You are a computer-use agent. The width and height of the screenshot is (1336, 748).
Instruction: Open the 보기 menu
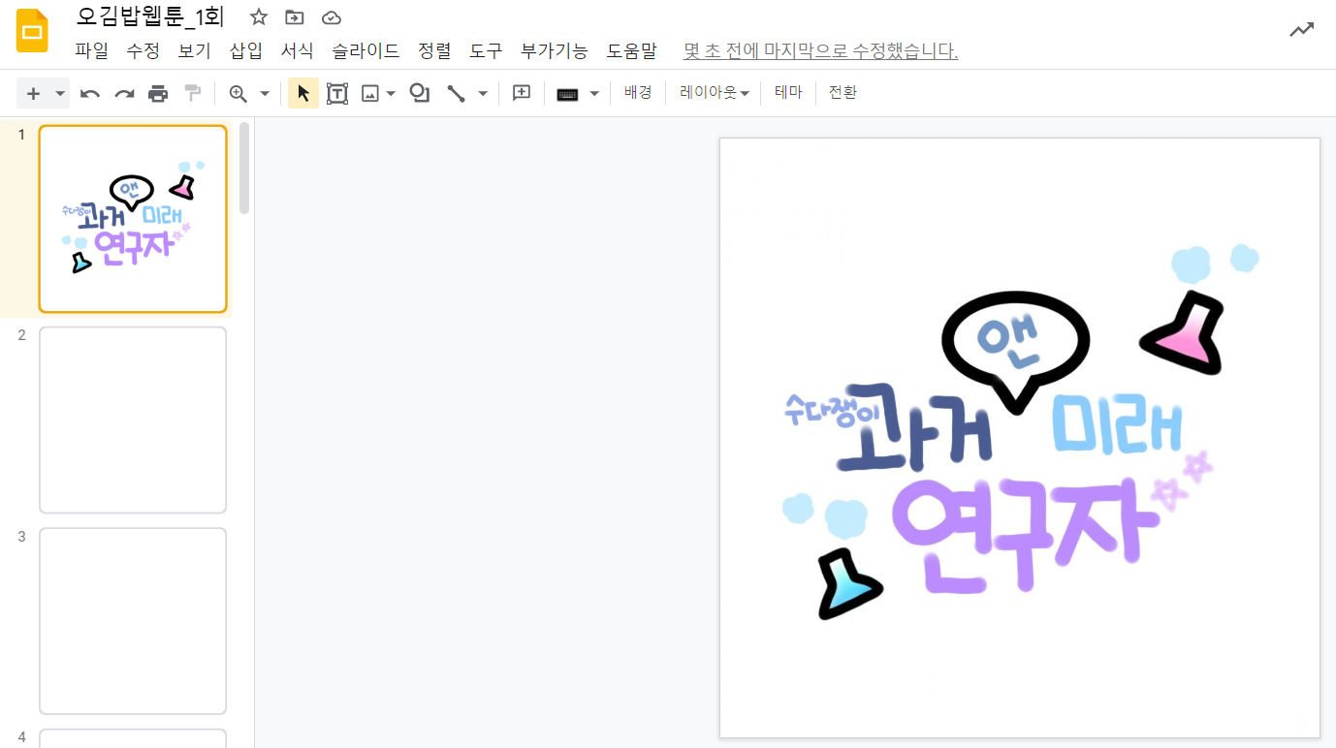pyautogui.click(x=194, y=50)
